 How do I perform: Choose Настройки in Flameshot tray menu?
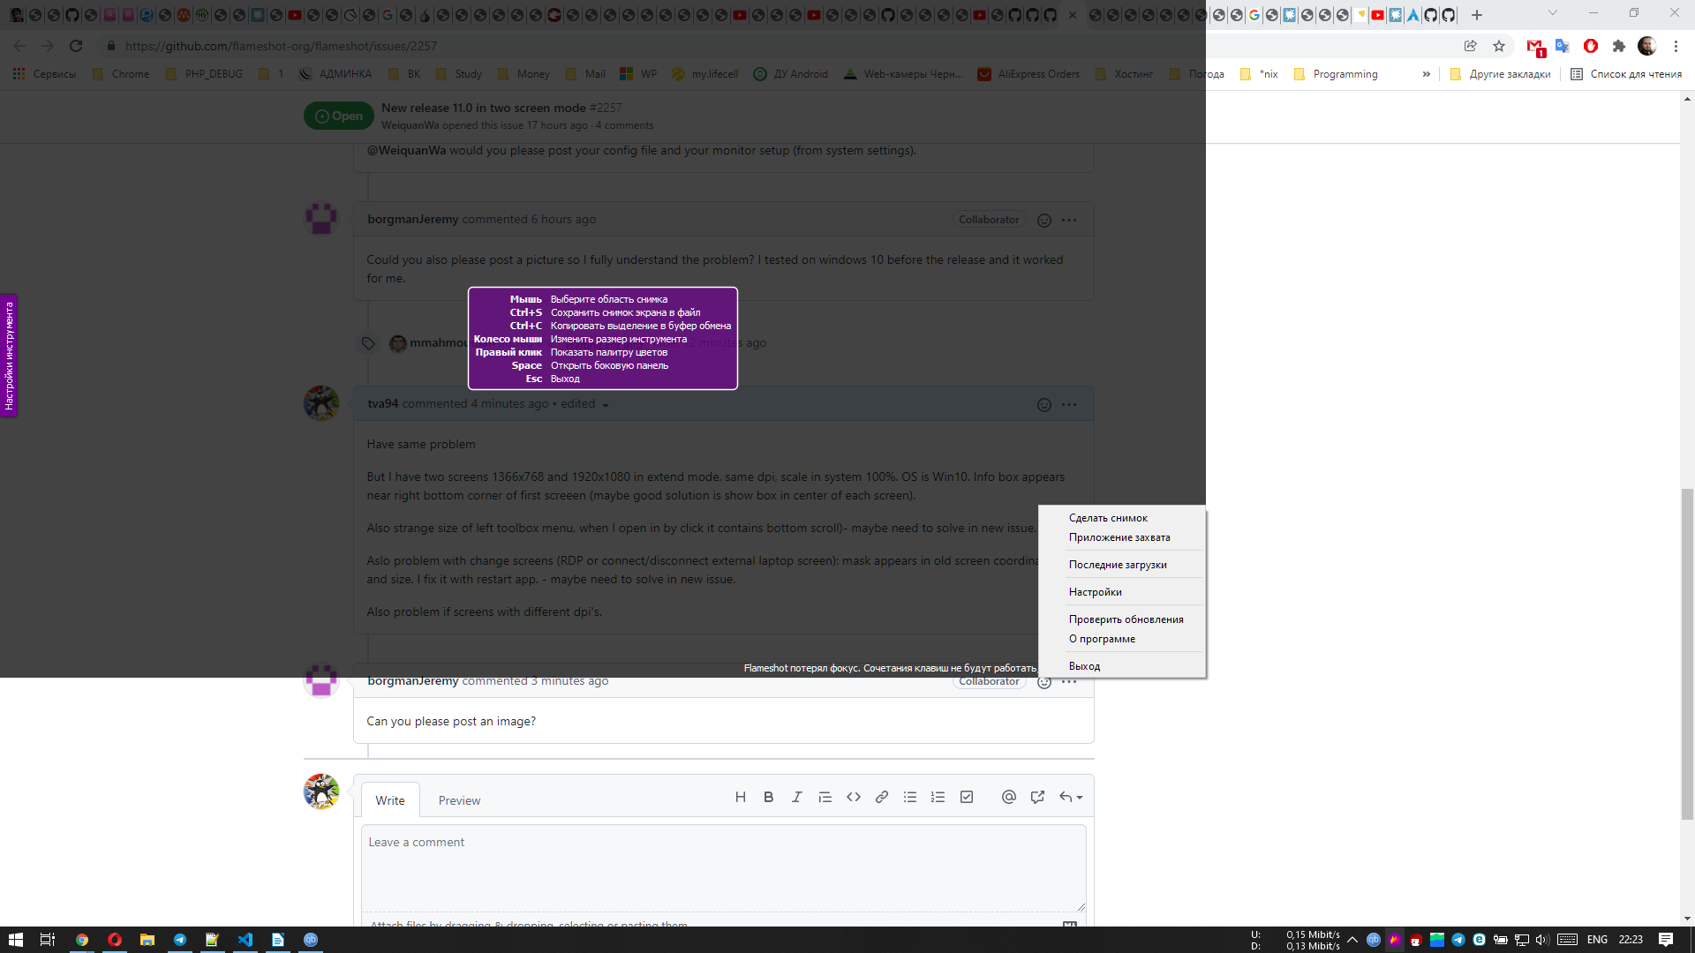(1095, 592)
